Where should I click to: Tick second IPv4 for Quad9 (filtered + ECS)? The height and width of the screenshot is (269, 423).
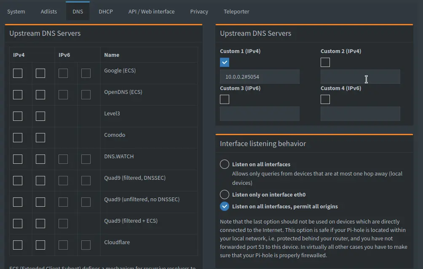tap(40, 224)
